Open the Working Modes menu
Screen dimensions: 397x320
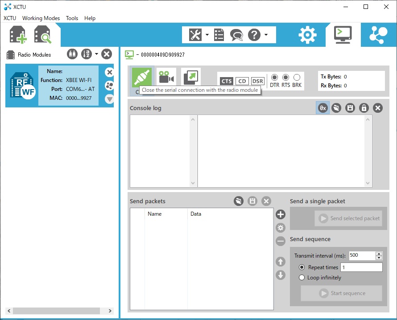pyautogui.click(x=41, y=18)
